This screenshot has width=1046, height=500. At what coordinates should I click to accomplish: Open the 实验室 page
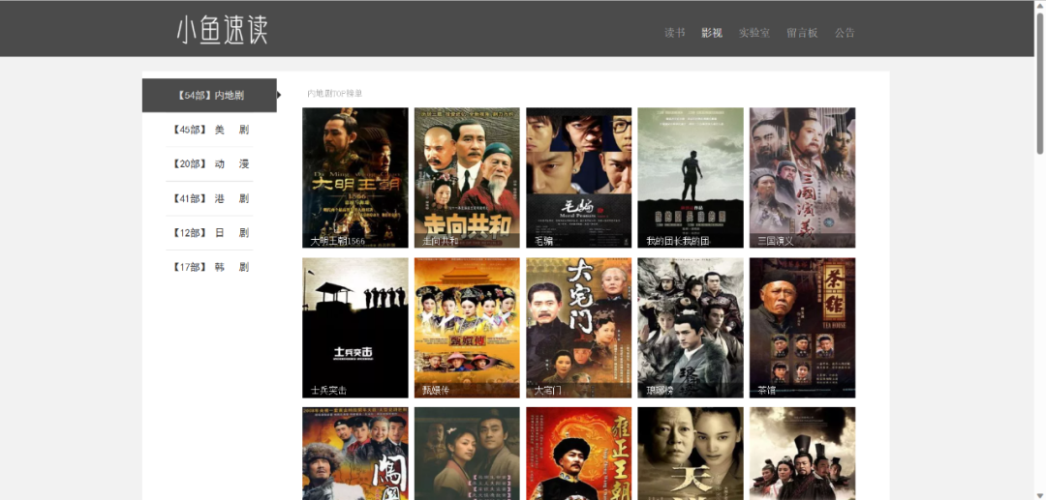(x=754, y=33)
